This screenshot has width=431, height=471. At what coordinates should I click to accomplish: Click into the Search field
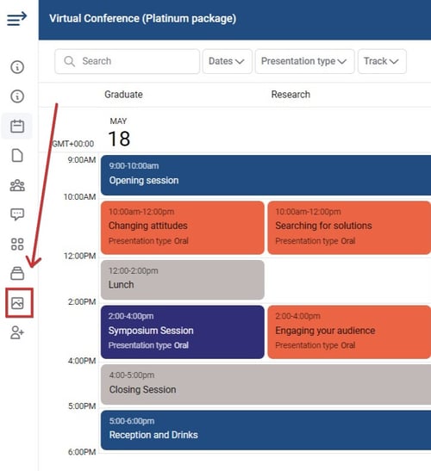127,61
